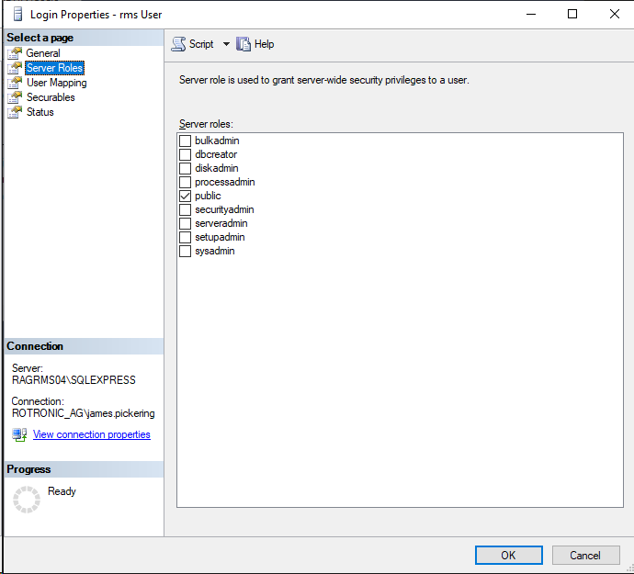634x574 pixels.
Task: Click the Script toolbar icon
Action: [x=178, y=44]
